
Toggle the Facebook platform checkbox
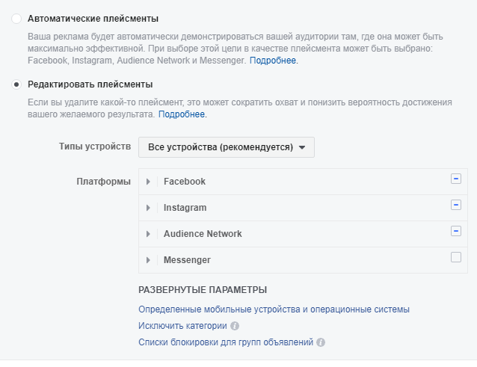pos(456,179)
